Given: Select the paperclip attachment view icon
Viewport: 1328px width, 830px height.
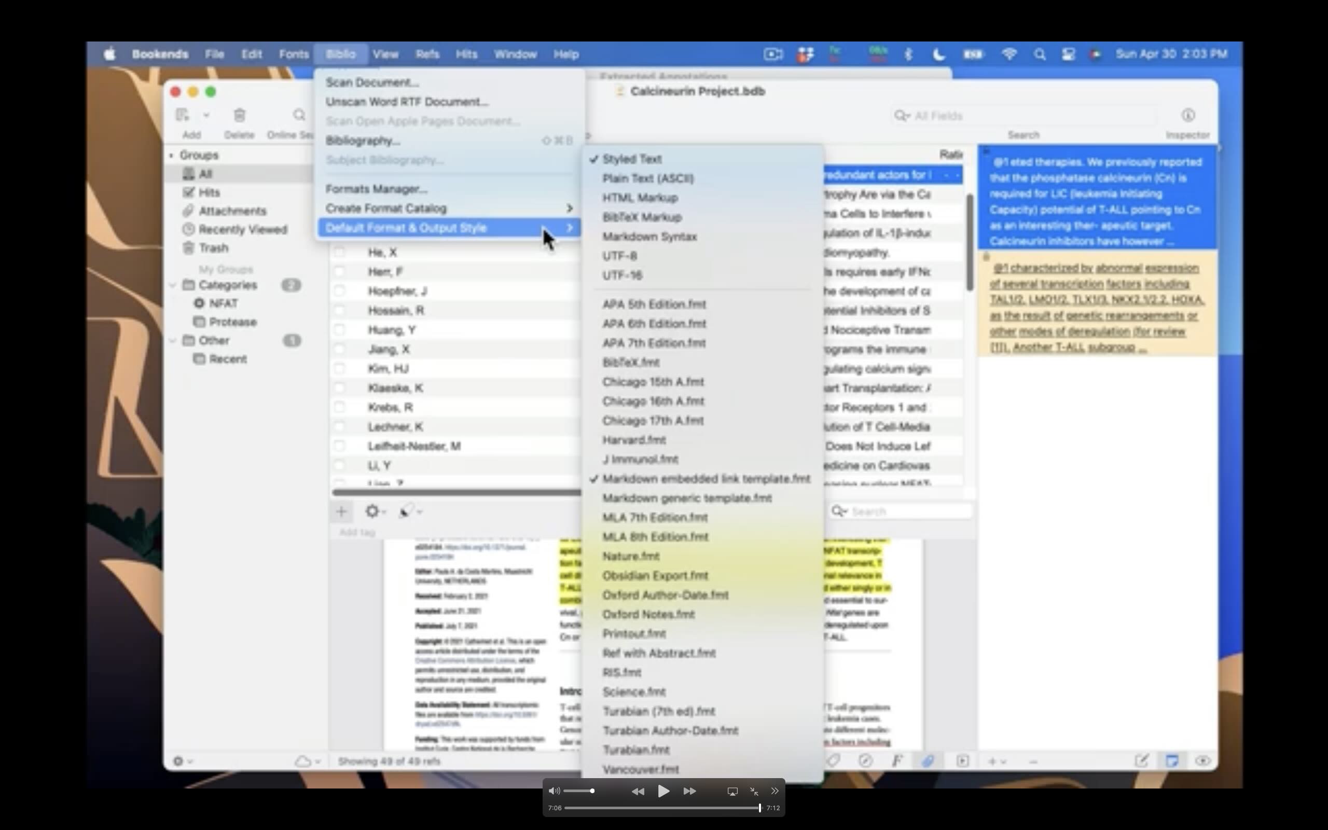Looking at the screenshot, I should tap(928, 761).
